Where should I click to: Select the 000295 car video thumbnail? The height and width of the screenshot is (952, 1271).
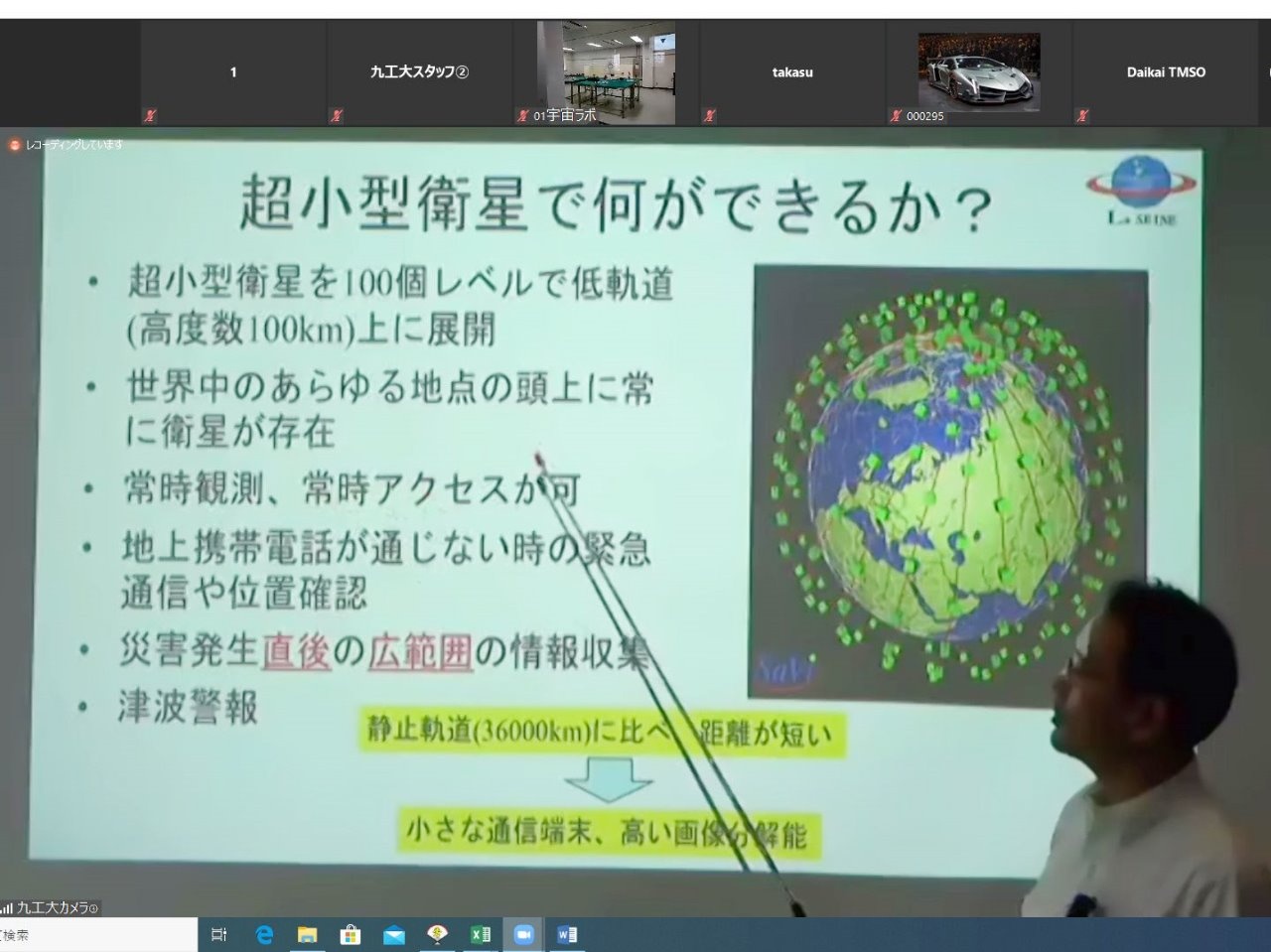(979, 72)
